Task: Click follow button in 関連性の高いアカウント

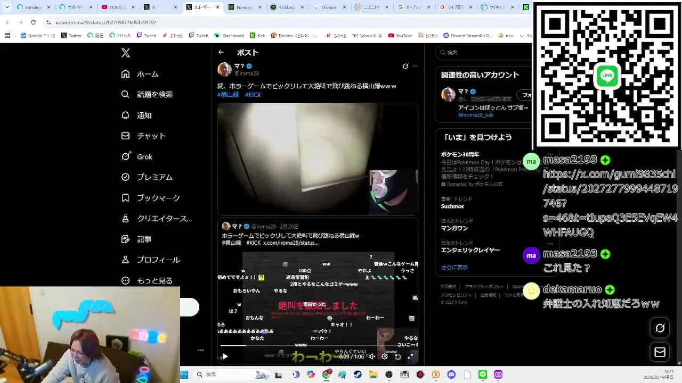Action: coord(525,95)
